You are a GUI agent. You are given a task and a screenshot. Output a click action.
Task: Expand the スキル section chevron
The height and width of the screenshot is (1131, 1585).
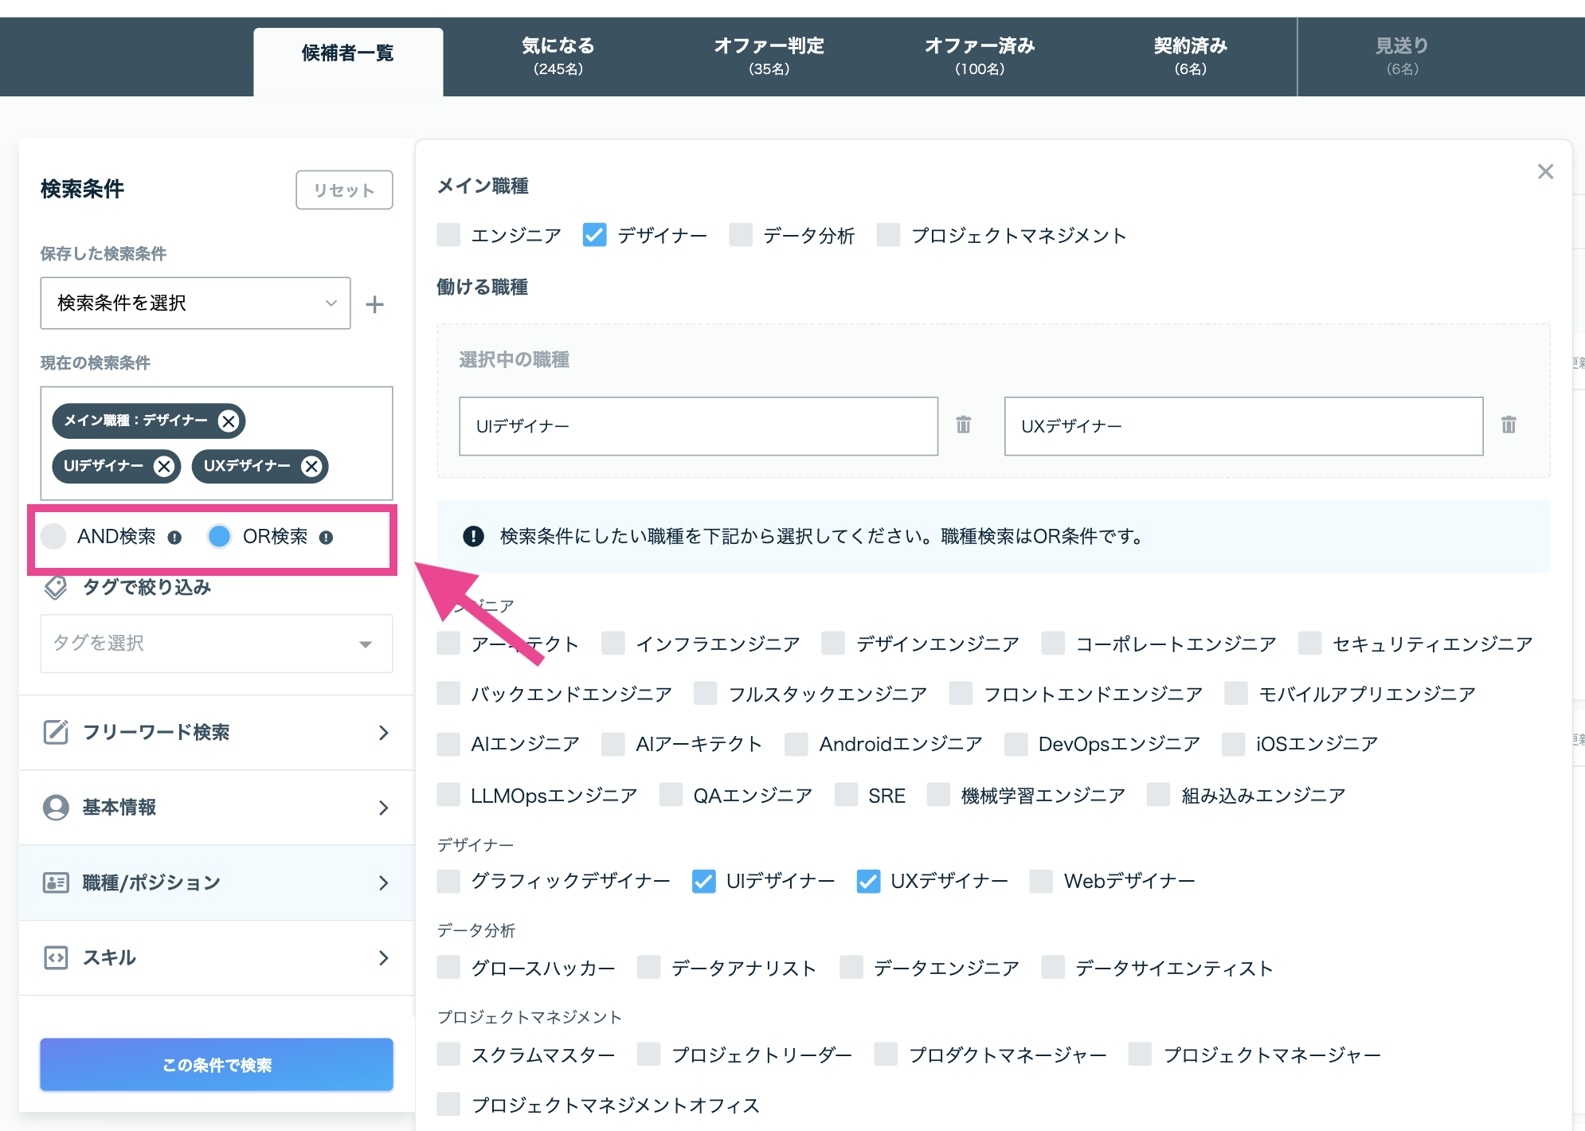[x=384, y=957]
